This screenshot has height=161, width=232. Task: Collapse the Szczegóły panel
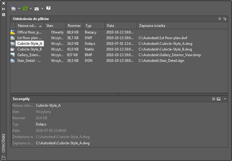[225, 99]
